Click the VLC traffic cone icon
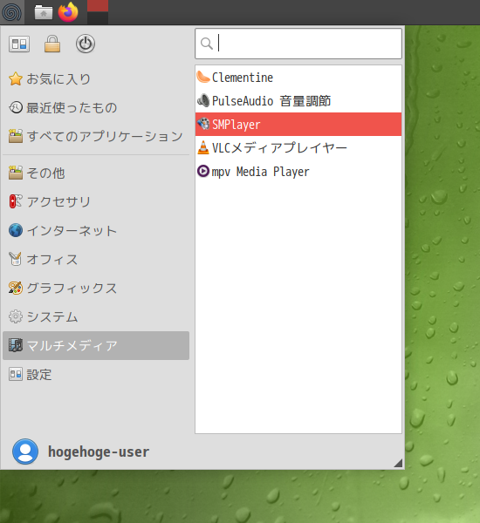Image resolution: width=480 pixels, height=523 pixels. click(203, 147)
